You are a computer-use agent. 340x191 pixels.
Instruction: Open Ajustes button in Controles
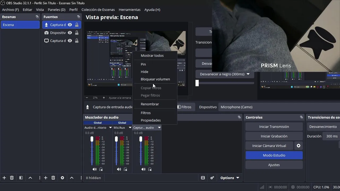(x=274, y=165)
